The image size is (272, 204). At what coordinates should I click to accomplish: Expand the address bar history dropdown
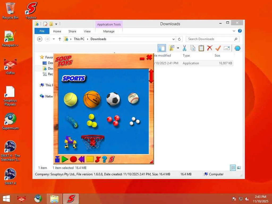173,39
